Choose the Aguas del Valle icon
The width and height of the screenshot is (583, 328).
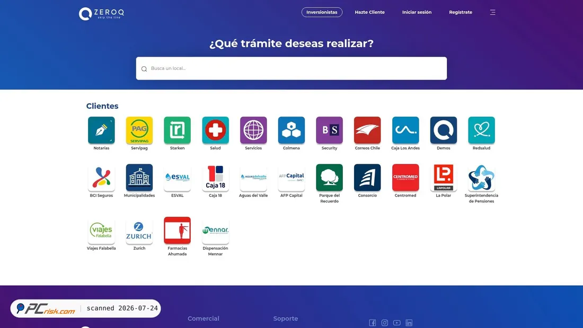253,178
